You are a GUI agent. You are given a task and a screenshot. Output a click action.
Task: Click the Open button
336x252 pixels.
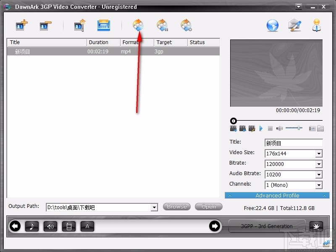(208, 207)
